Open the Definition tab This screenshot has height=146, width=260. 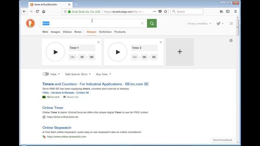[x=105, y=32]
